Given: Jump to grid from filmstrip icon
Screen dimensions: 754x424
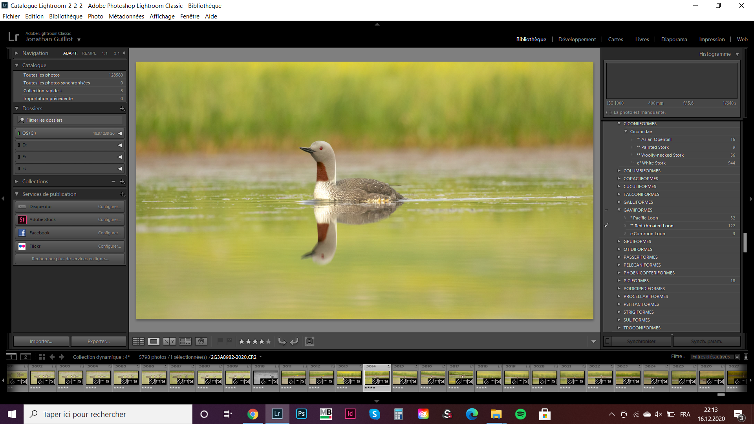Looking at the screenshot, I should [x=42, y=357].
